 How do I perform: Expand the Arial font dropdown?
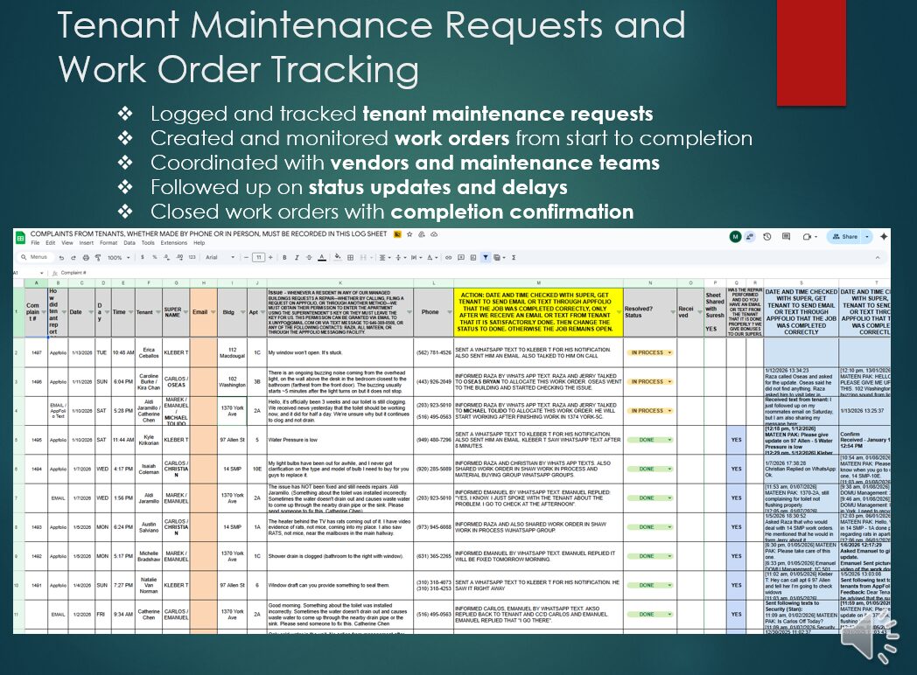219,258
